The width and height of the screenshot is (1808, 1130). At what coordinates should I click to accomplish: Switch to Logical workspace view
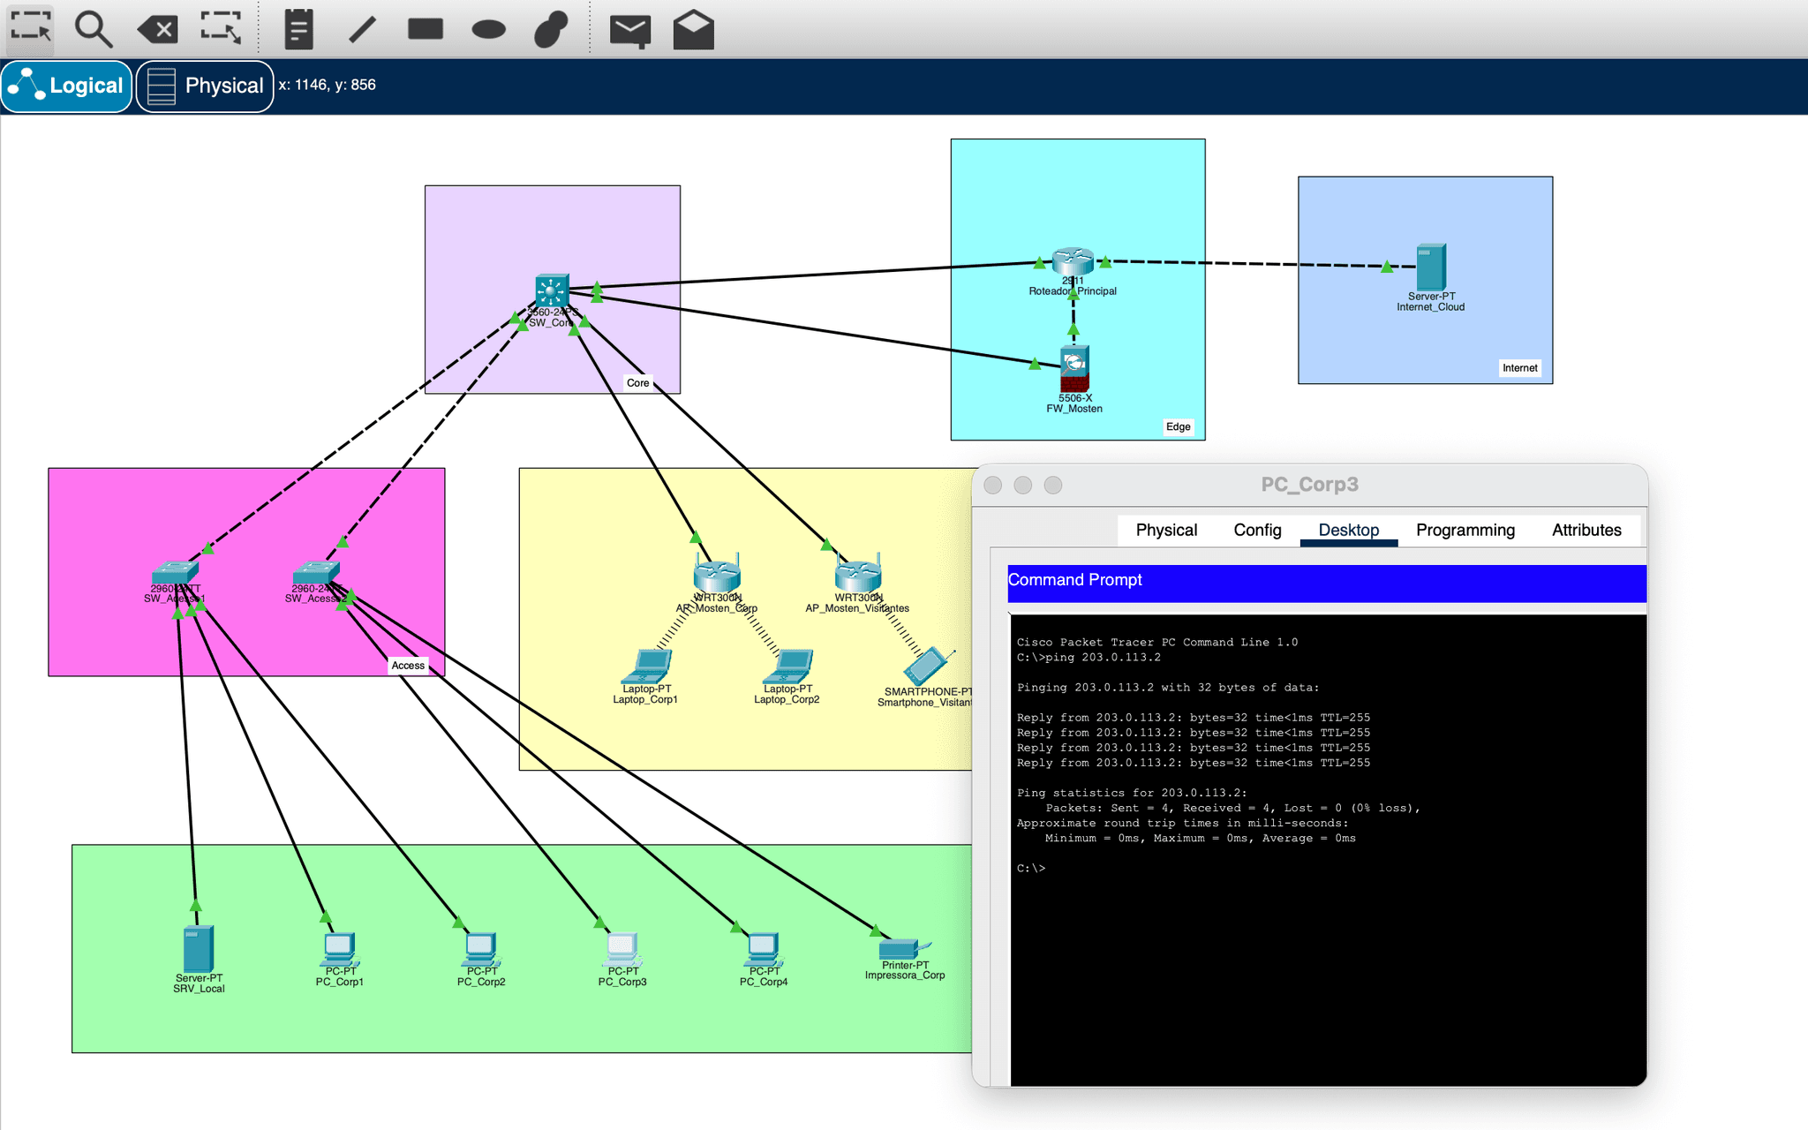pos(66,86)
